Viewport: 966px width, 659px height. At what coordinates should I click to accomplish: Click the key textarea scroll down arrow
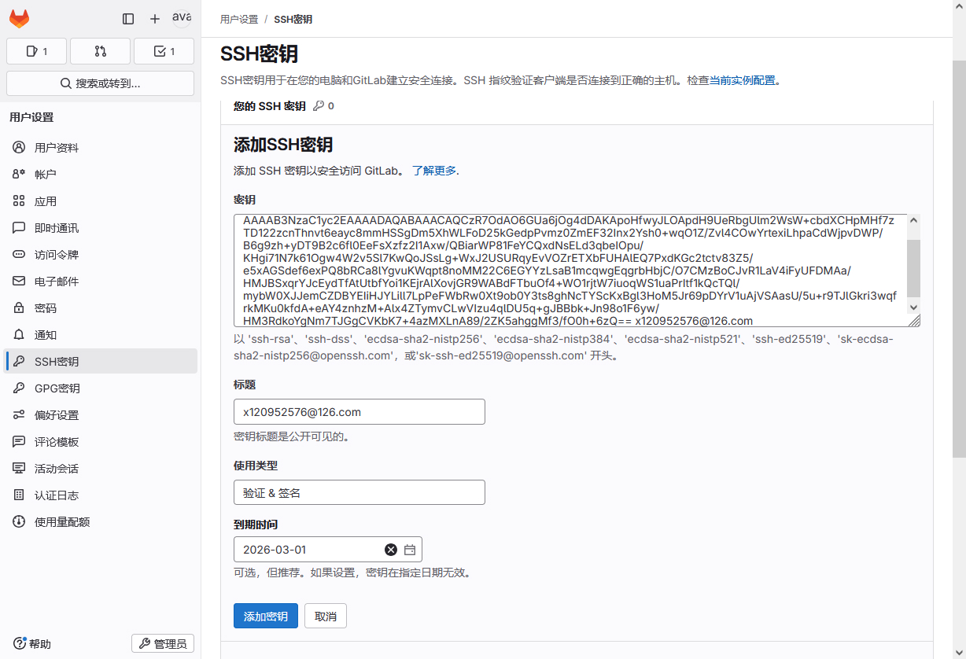pyautogui.click(x=913, y=307)
